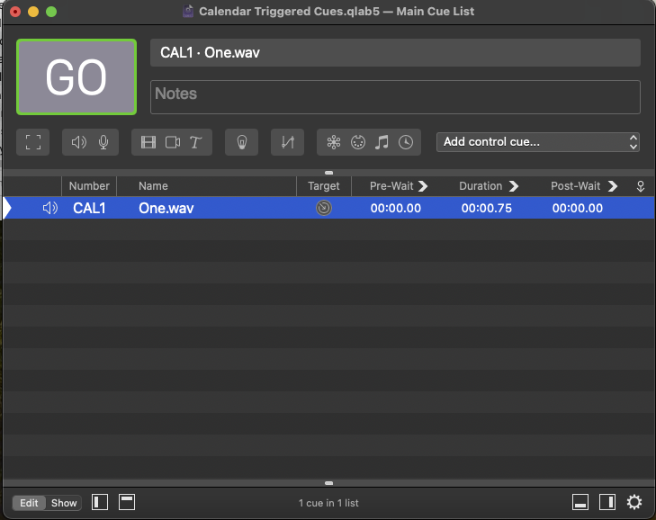Toggle the inspector bottom panel icon

point(580,502)
